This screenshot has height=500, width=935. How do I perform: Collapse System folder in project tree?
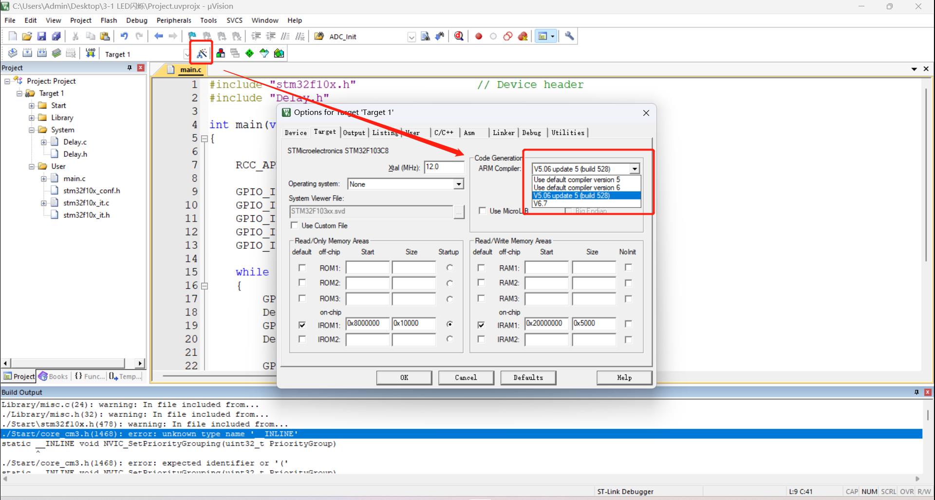pyautogui.click(x=32, y=130)
